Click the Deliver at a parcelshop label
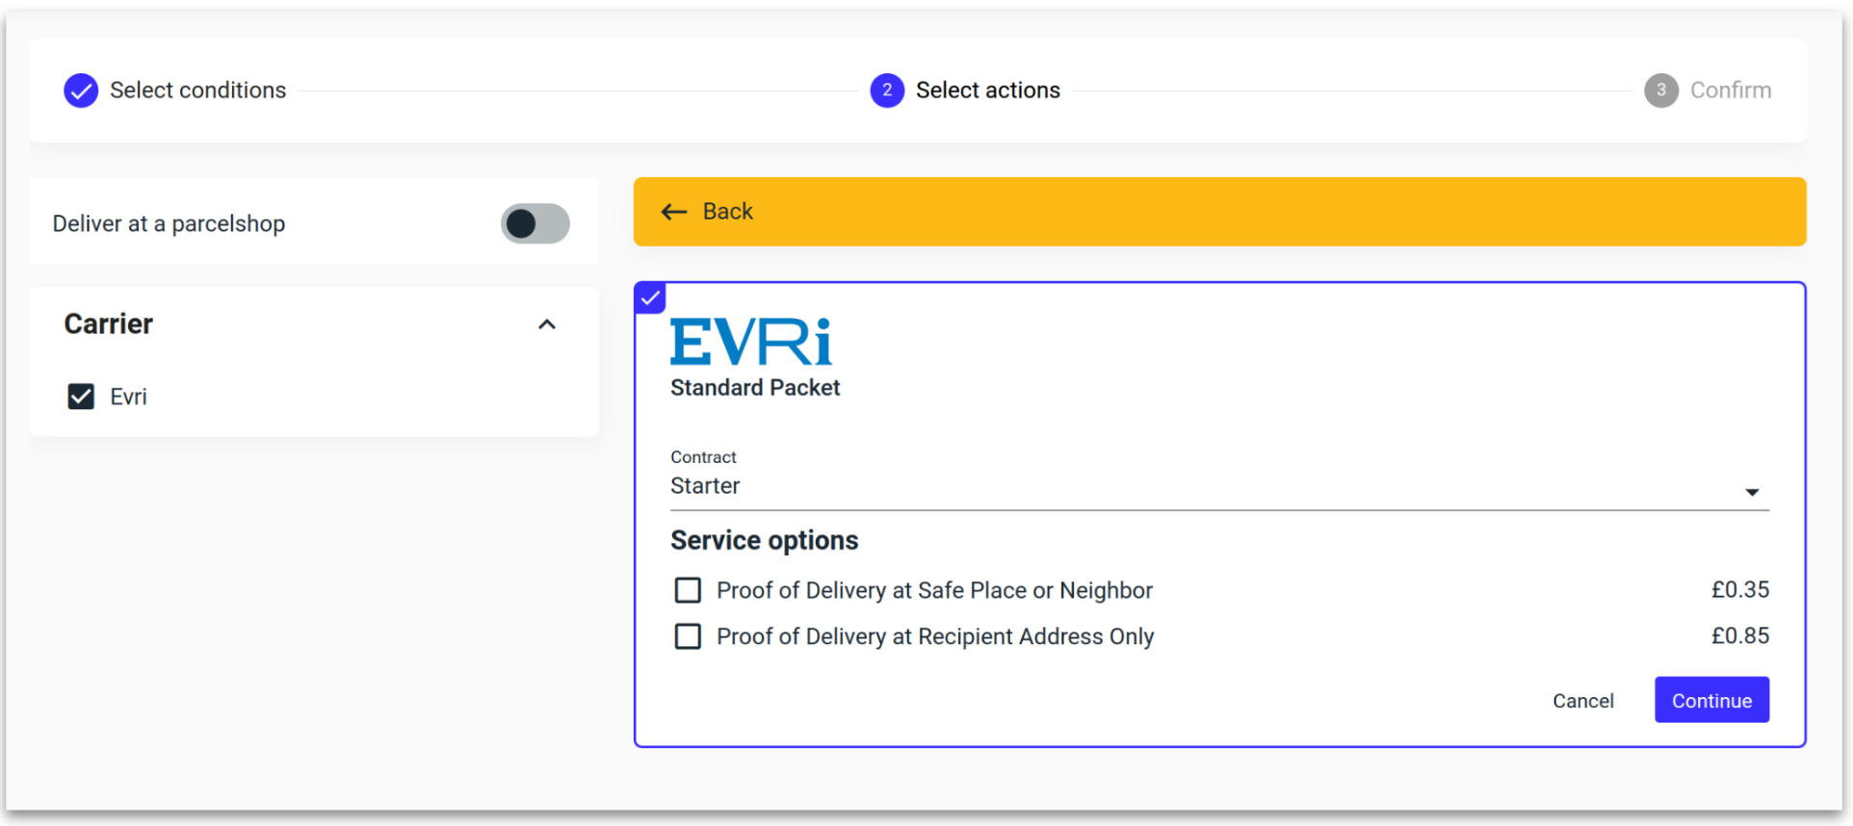The width and height of the screenshot is (1853, 826). 169,223
